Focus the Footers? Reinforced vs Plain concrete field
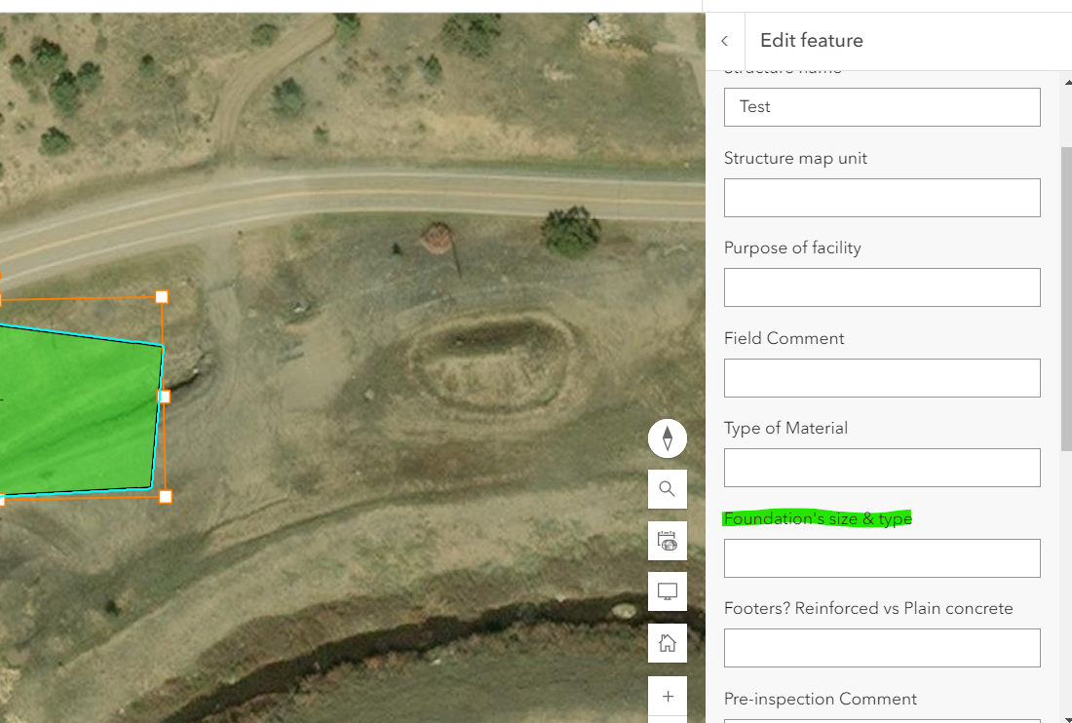Screen dimensions: 1072x723 (x=882, y=648)
